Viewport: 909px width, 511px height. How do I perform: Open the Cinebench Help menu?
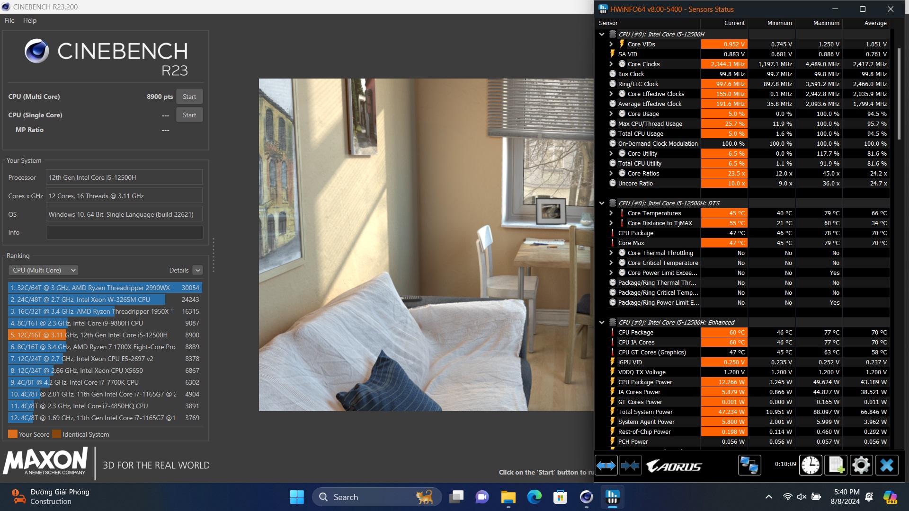29,20
